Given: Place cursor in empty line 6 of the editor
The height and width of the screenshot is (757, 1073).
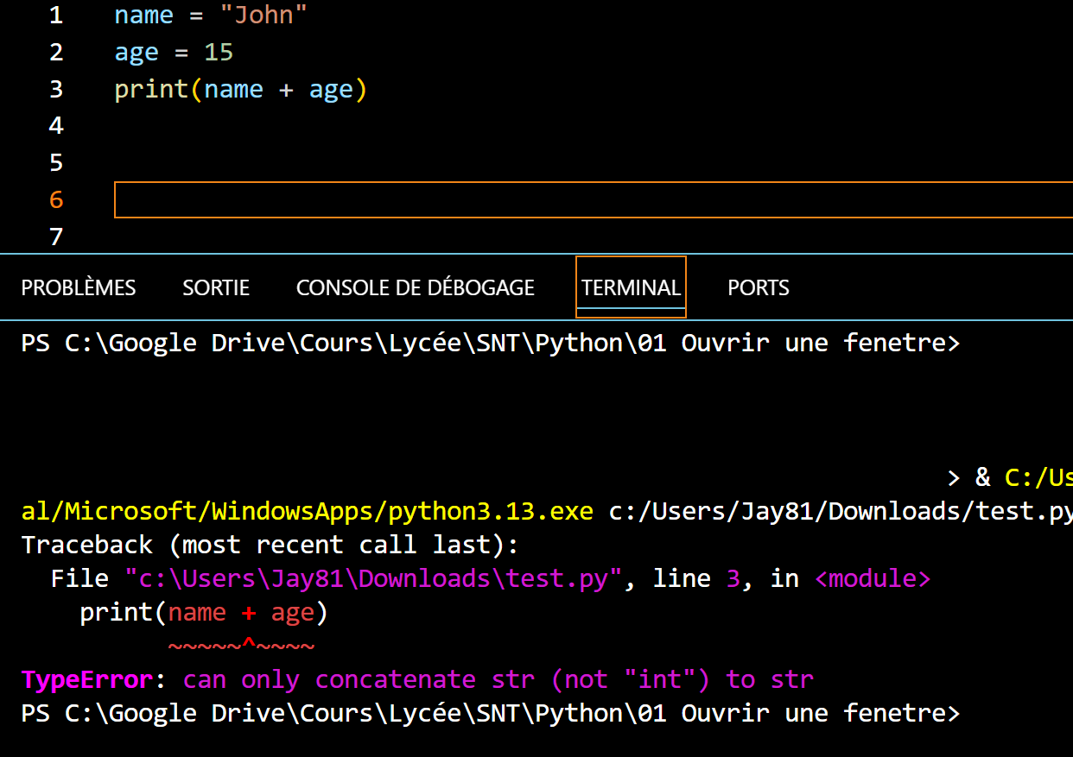Looking at the screenshot, I should [x=518, y=200].
